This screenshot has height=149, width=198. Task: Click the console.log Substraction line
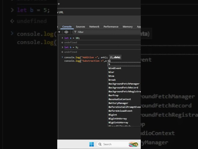(x=87, y=61)
